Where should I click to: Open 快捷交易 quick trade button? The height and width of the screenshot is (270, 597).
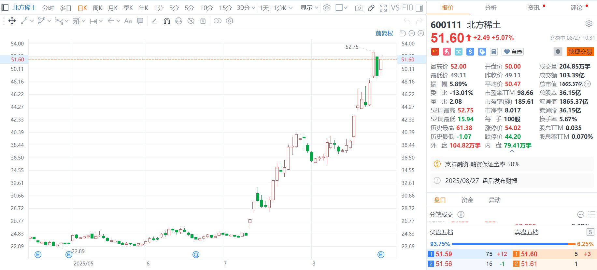pos(580,52)
